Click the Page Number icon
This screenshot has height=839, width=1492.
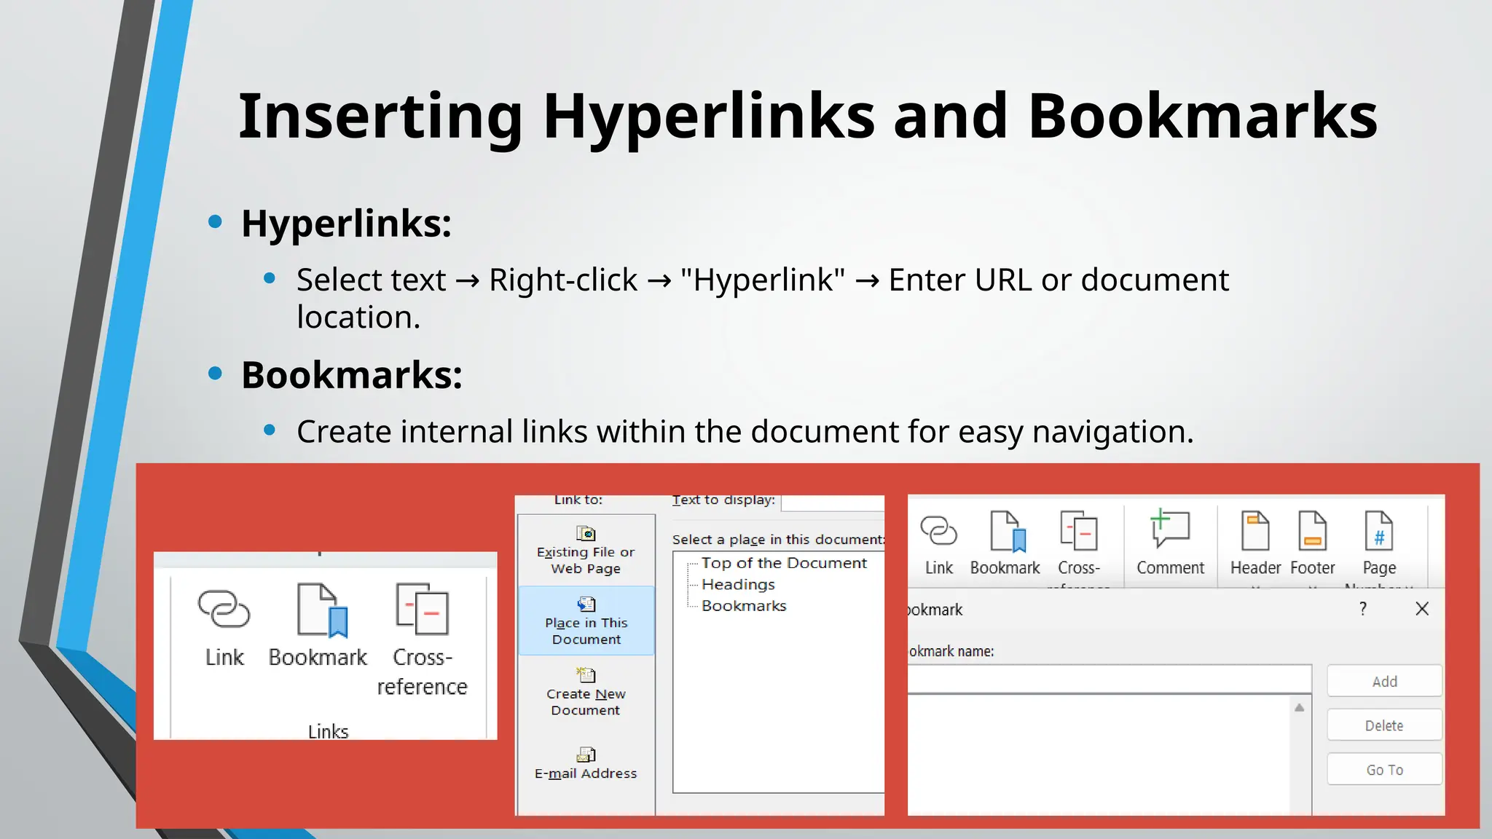click(1378, 532)
